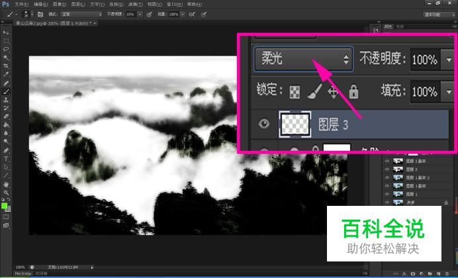Open the 图层(L) menu
458x278 pixels.
coord(78,4)
